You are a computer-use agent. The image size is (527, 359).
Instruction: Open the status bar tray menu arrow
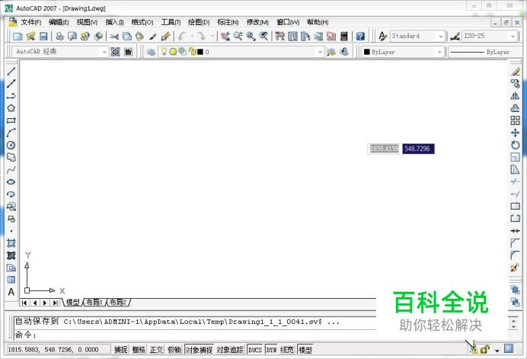(x=497, y=351)
